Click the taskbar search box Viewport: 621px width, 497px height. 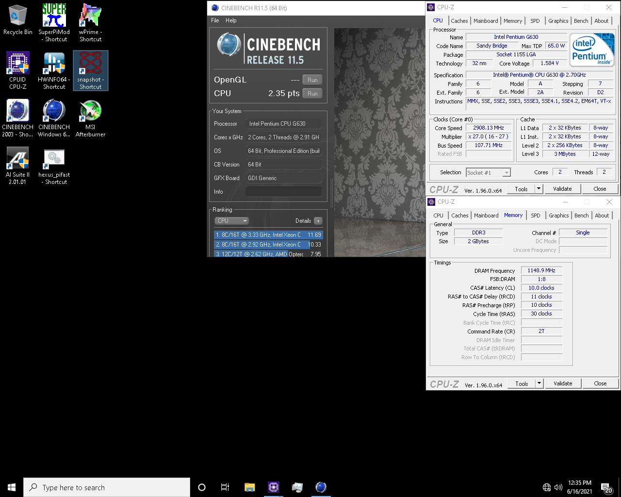pos(107,487)
